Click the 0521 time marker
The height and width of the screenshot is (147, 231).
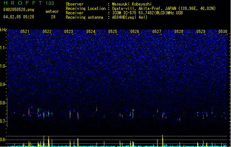(x=25, y=32)
